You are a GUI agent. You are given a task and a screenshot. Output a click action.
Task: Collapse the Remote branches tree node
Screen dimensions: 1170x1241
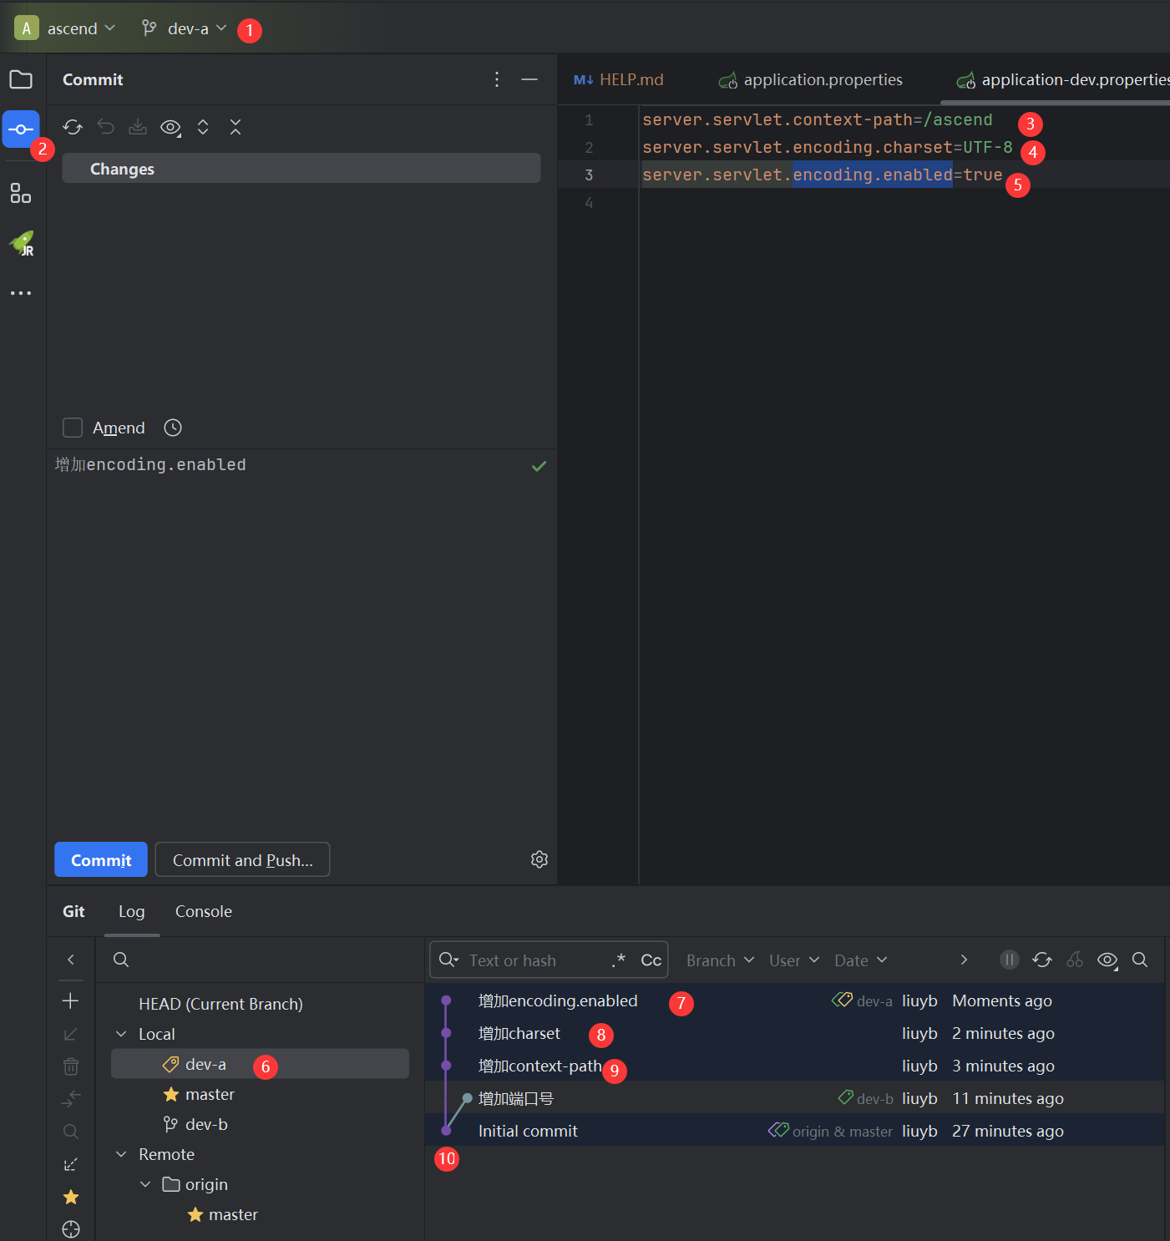tap(122, 1154)
